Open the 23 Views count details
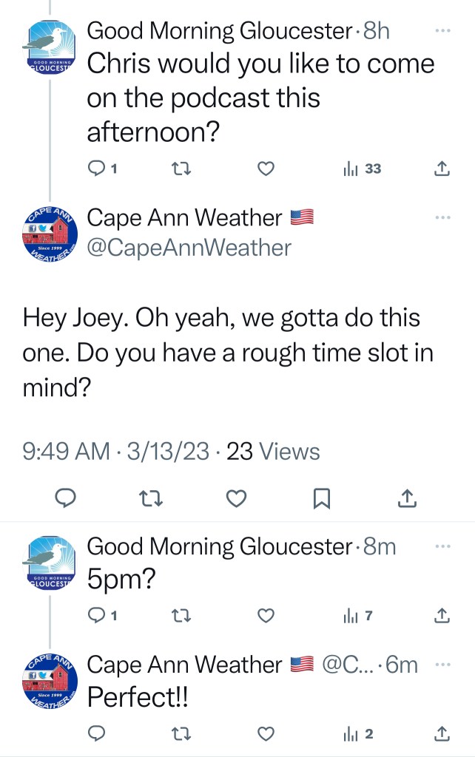The image size is (475, 757). pos(272,451)
